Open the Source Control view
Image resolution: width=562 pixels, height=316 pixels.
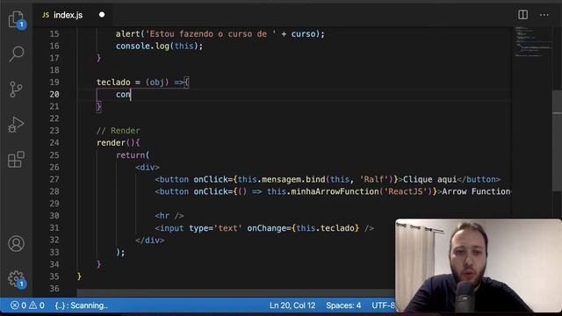(16, 90)
